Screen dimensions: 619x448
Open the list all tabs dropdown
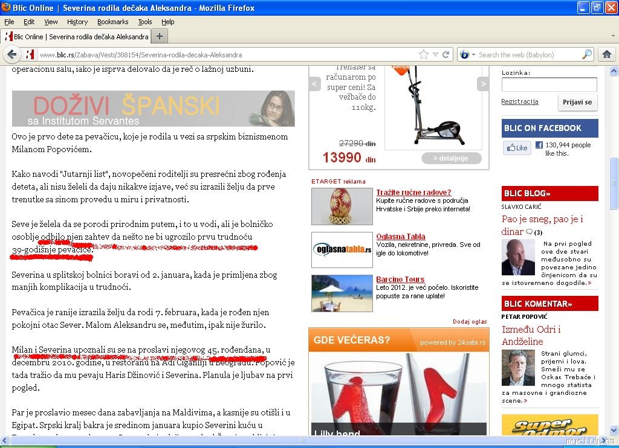pos(613,36)
